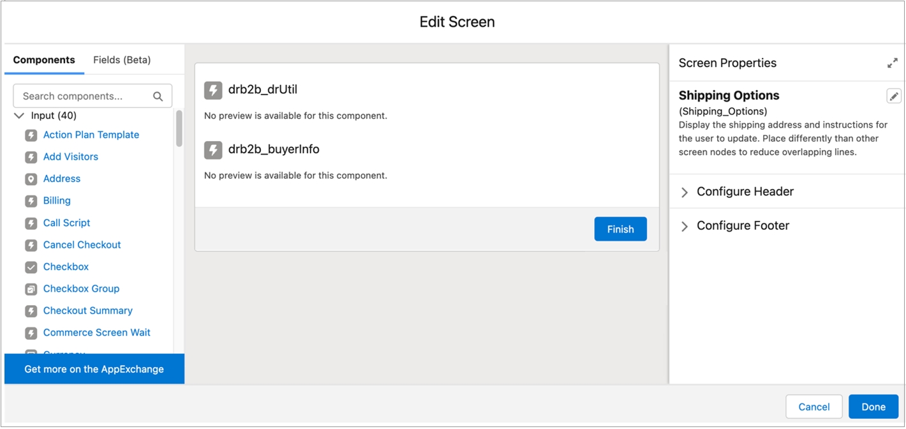The width and height of the screenshot is (906, 429).
Task: Click the search magnifier icon in components box
Action: [158, 96]
